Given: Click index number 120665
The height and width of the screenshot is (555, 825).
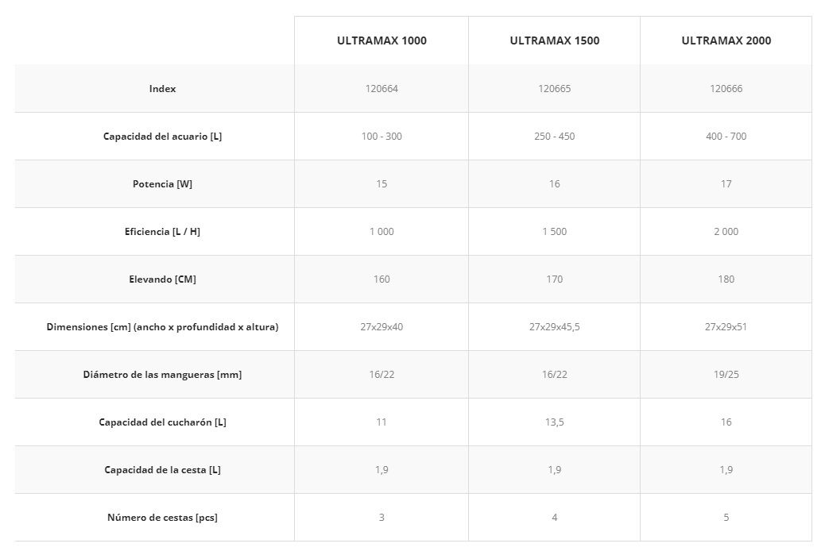Looking at the screenshot, I should [x=554, y=89].
